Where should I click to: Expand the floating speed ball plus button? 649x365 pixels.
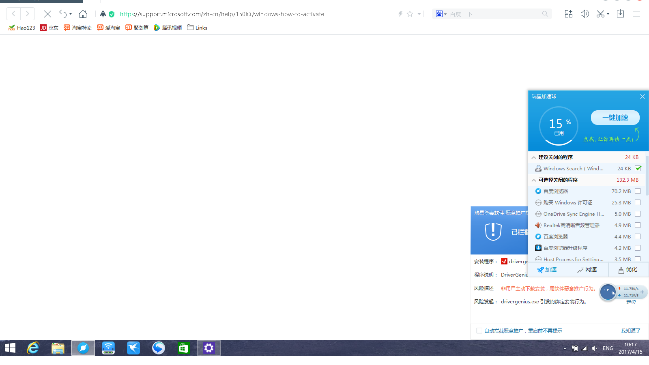click(642, 292)
